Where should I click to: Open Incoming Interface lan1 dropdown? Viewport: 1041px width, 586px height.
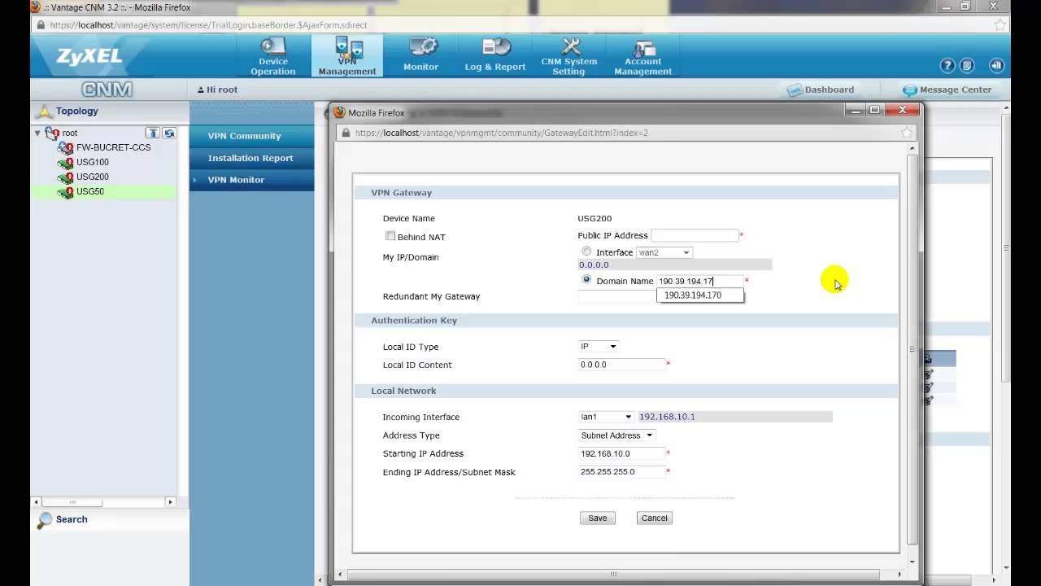coord(606,417)
